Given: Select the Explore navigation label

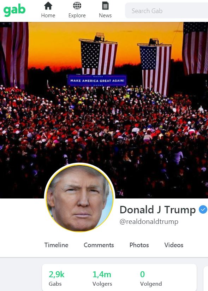Looking at the screenshot, I should pyautogui.click(x=77, y=16).
